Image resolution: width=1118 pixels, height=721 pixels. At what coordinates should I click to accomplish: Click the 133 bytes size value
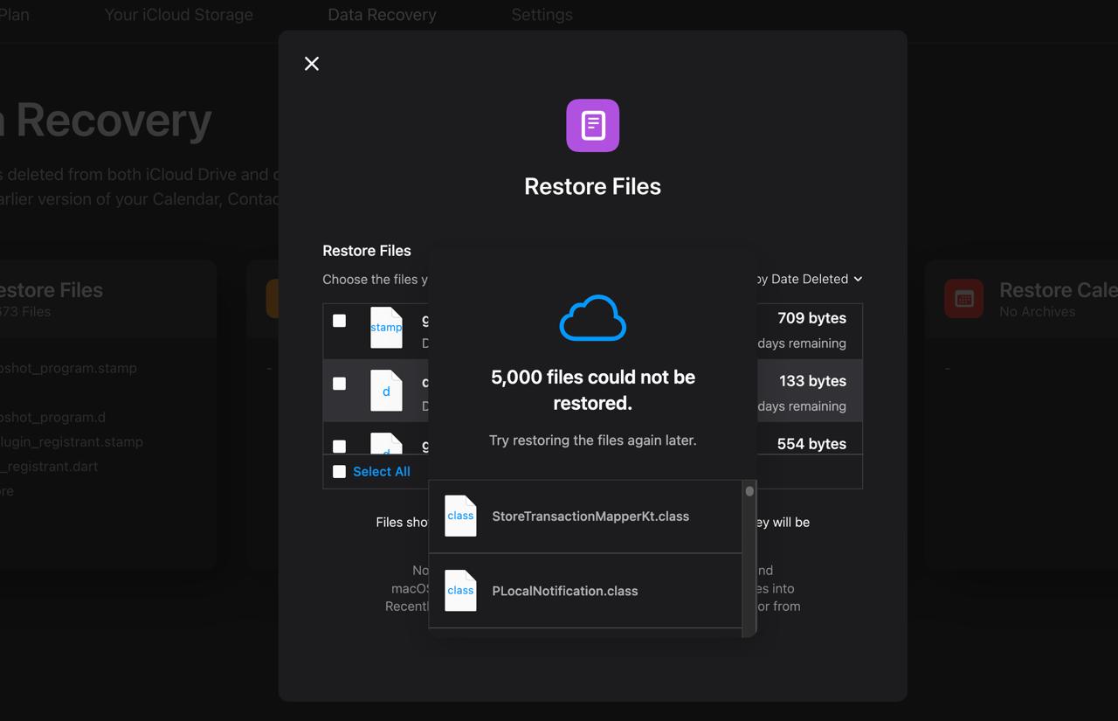(x=812, y=381)
